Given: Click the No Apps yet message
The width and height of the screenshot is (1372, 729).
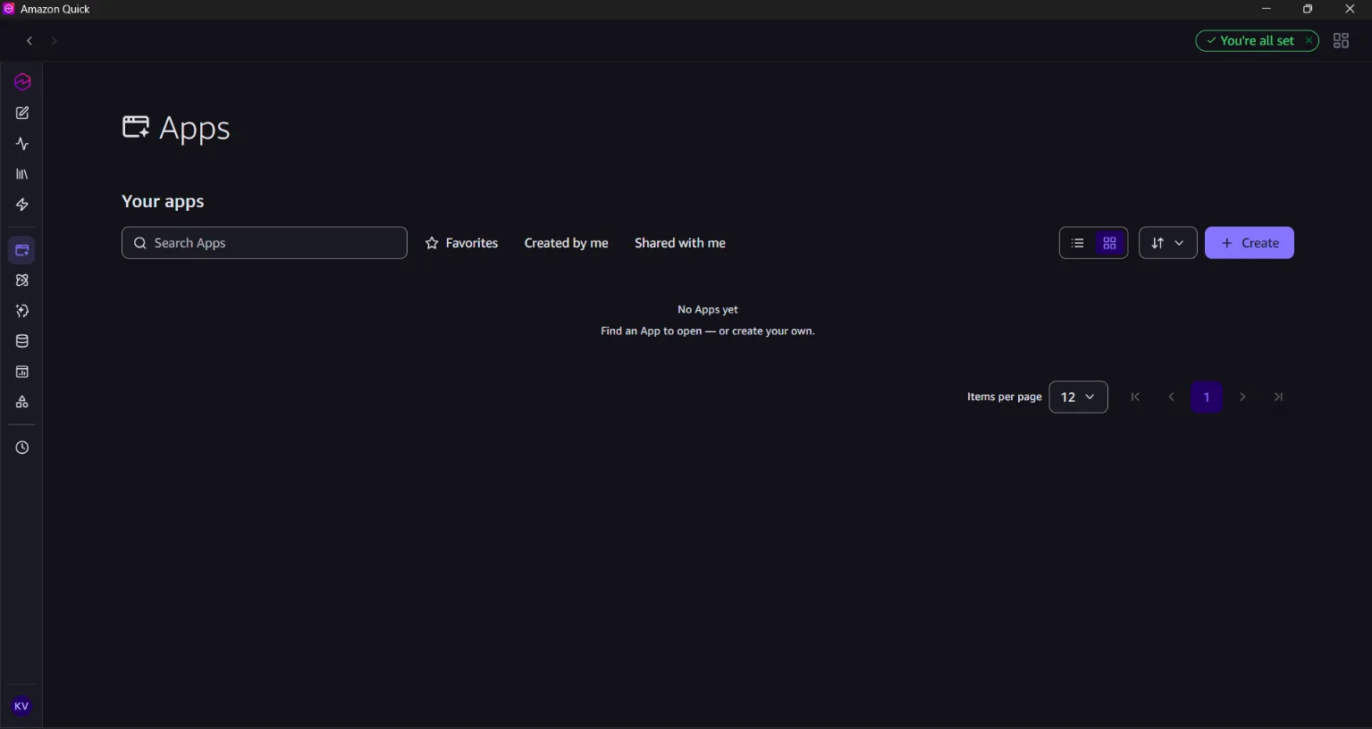Looking at the screenshot, I should [x=708, y=310].
